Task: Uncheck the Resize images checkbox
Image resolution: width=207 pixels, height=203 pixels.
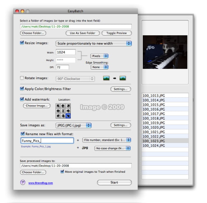Action: pyautogui.click(x=22, y=43)
